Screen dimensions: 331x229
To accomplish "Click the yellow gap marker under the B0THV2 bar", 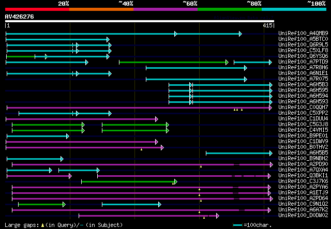I will [x=141, y=149].
